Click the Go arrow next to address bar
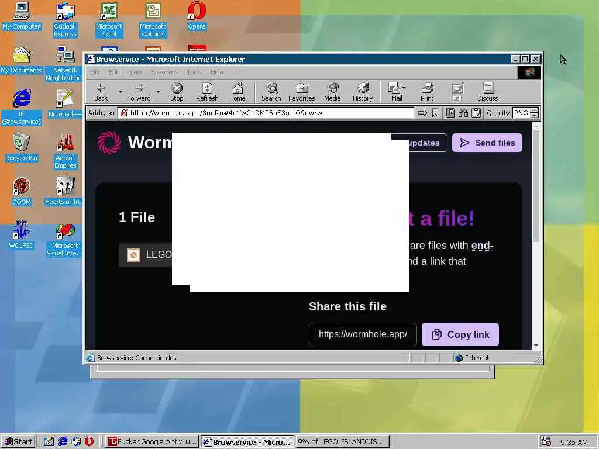The width and height of the screenshot is (599, 449). 422,113
